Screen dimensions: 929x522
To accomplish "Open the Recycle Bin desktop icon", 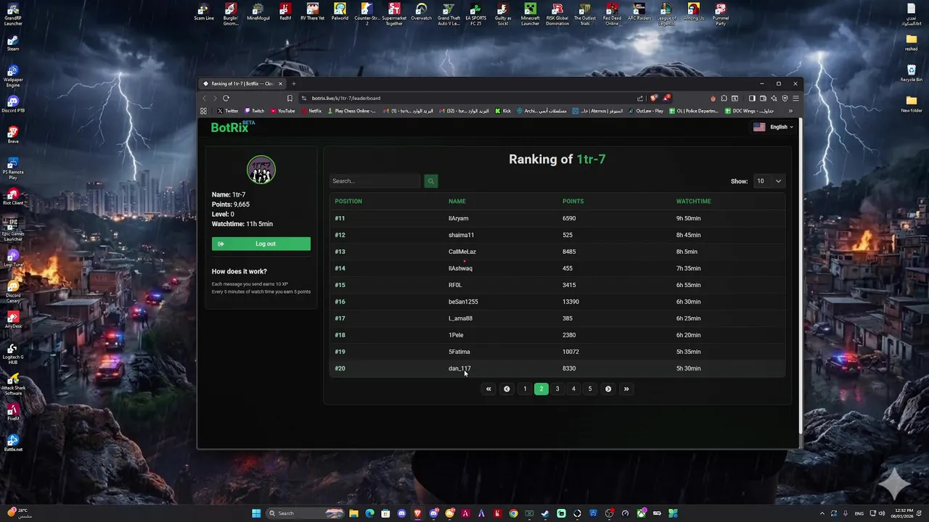I will coord(912,73).
